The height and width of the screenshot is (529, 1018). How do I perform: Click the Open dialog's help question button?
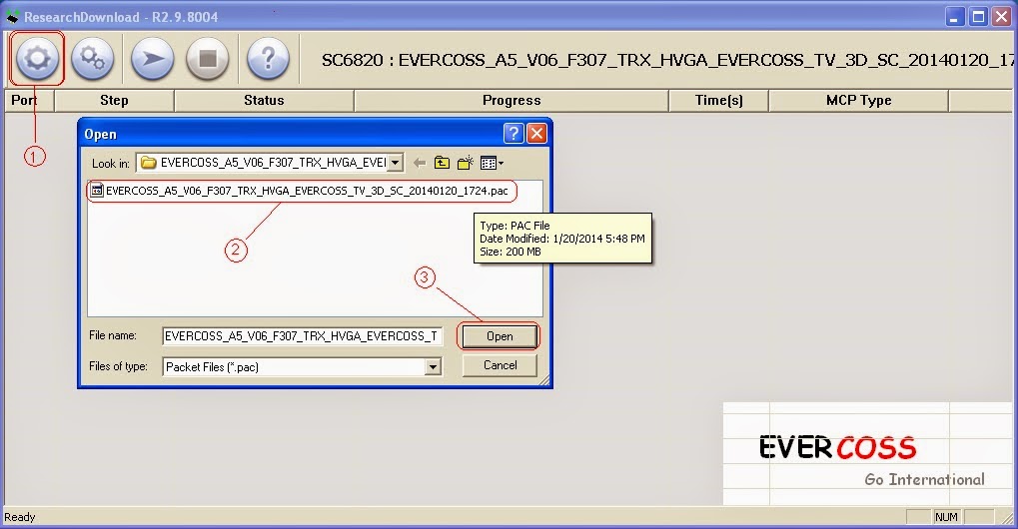click(x=513, y=134)
